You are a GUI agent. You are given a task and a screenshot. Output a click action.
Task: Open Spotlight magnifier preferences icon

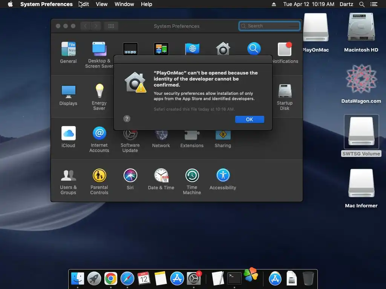click(x=254, y=49)
